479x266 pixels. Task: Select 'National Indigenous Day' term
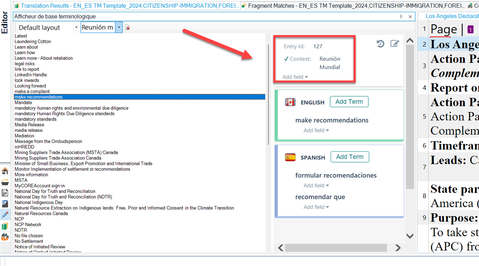pos(39,202)
